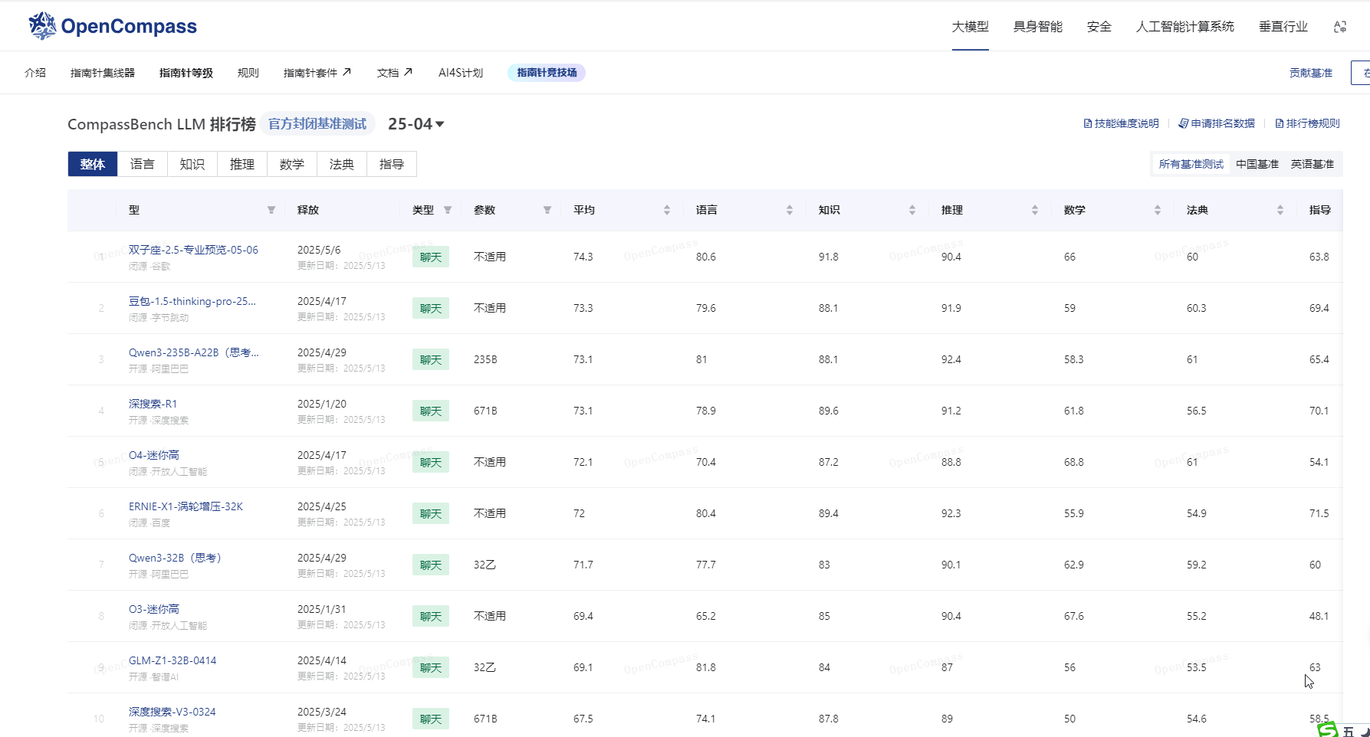Switch to the 指导 tab
The height and width of the screenshot is (737, 1370).
(x=392, y=164)
